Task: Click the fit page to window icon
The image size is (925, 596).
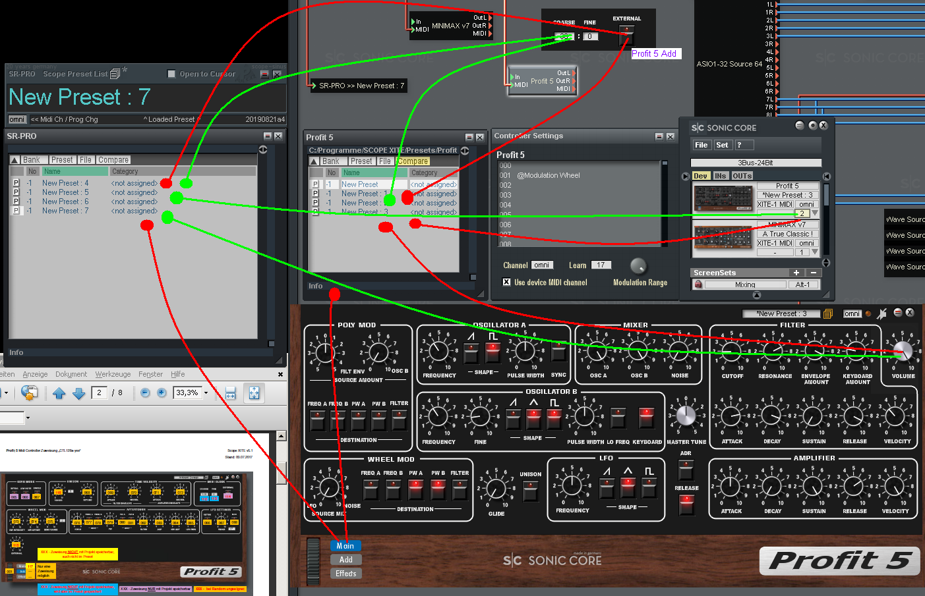Action: pos(254,393)
